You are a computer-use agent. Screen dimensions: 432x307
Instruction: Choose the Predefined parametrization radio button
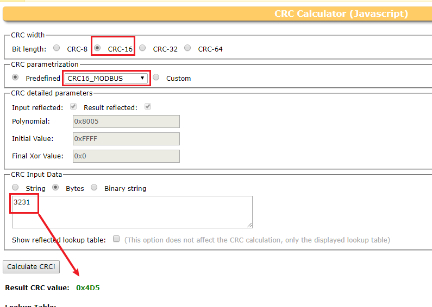pyautogui.click(x=15, y=78)
